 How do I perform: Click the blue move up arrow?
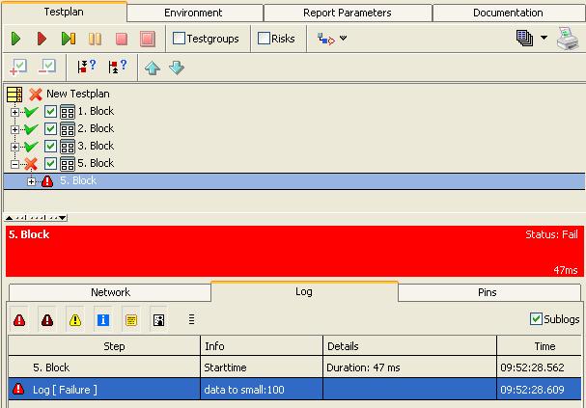[153, 68]
